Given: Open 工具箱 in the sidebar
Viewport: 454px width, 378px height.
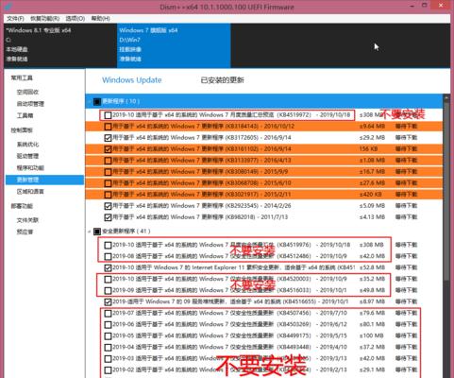Looking at the screenshot, I should (25, 115).
